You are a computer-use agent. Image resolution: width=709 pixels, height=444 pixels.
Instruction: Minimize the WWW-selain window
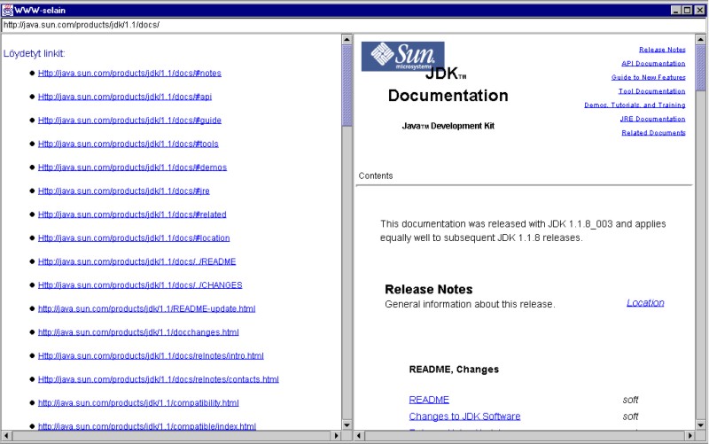(676, 10)
